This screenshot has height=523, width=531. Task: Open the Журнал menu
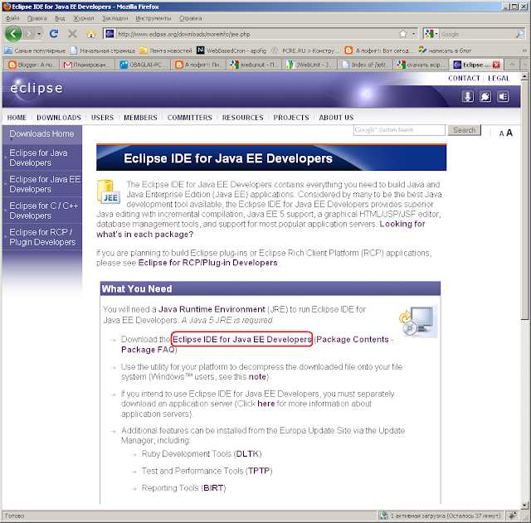point(83,18)
